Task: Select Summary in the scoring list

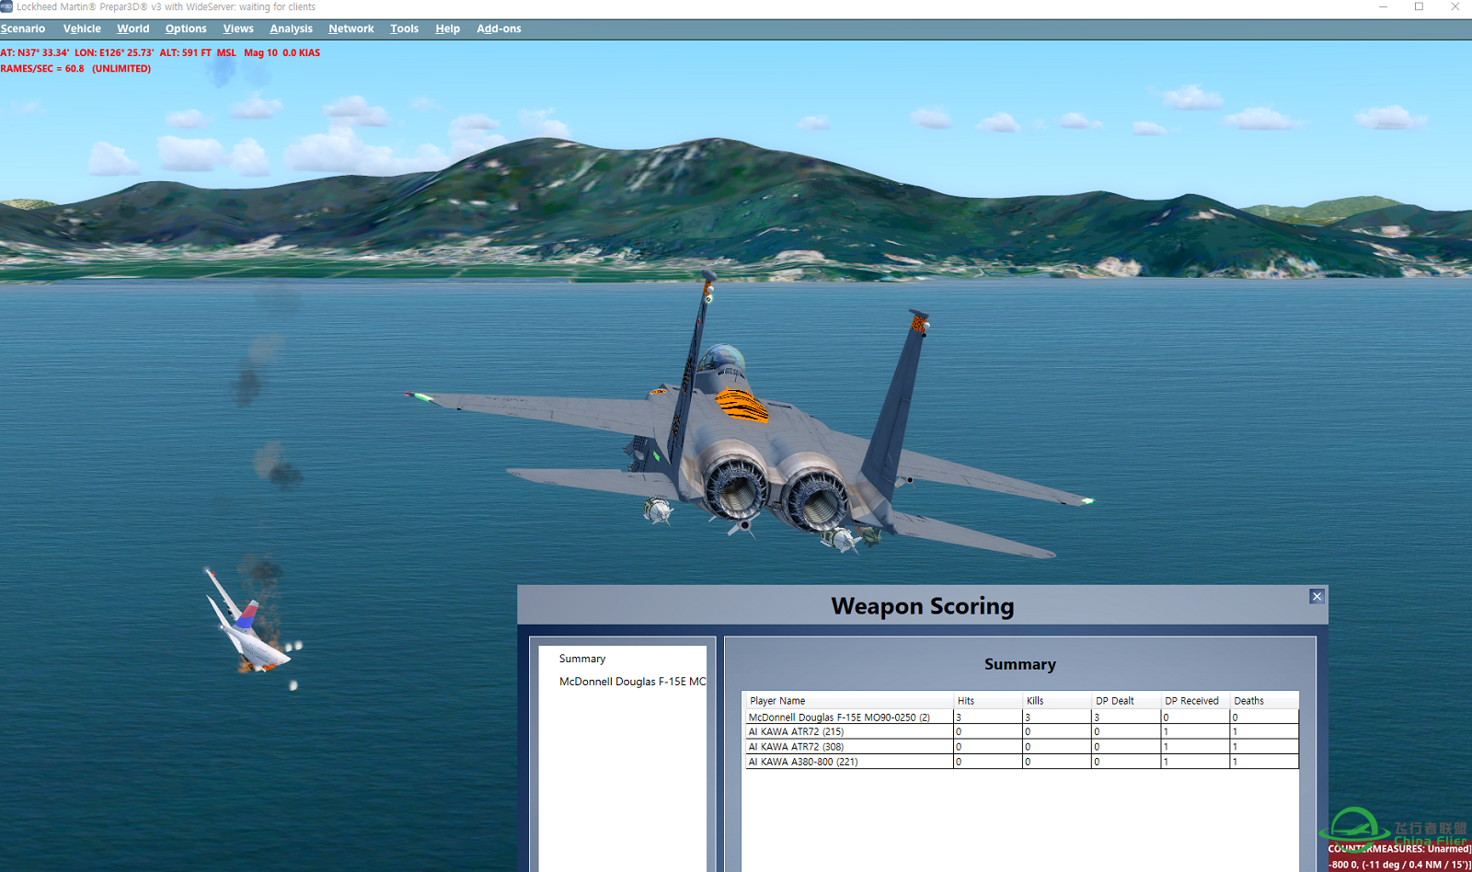Action: click(582, 659)
